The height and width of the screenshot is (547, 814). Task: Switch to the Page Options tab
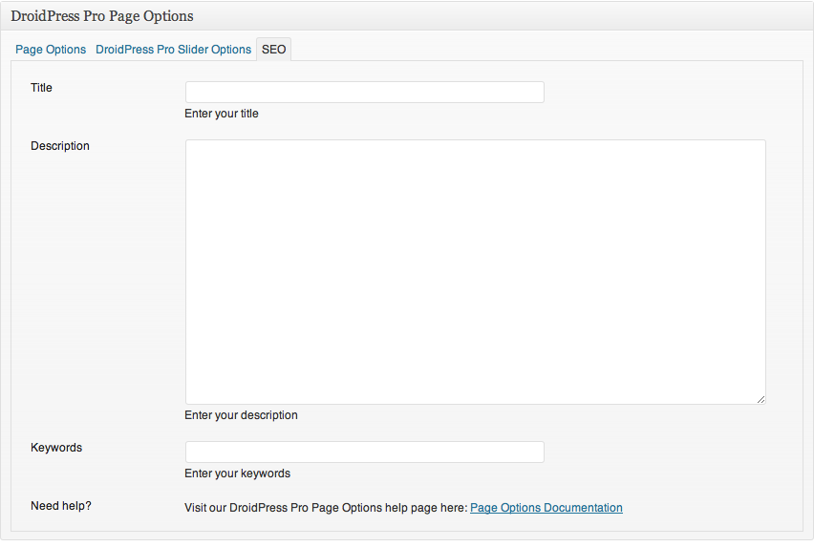coord(51,50)
